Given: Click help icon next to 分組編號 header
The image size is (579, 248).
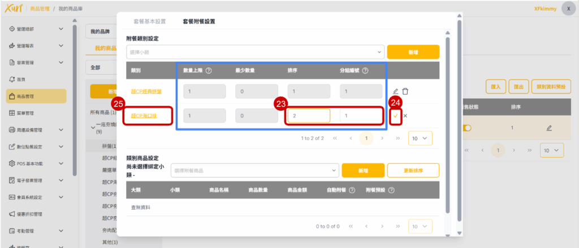Looking at the screenshot, I should click(x=365, y=71).
